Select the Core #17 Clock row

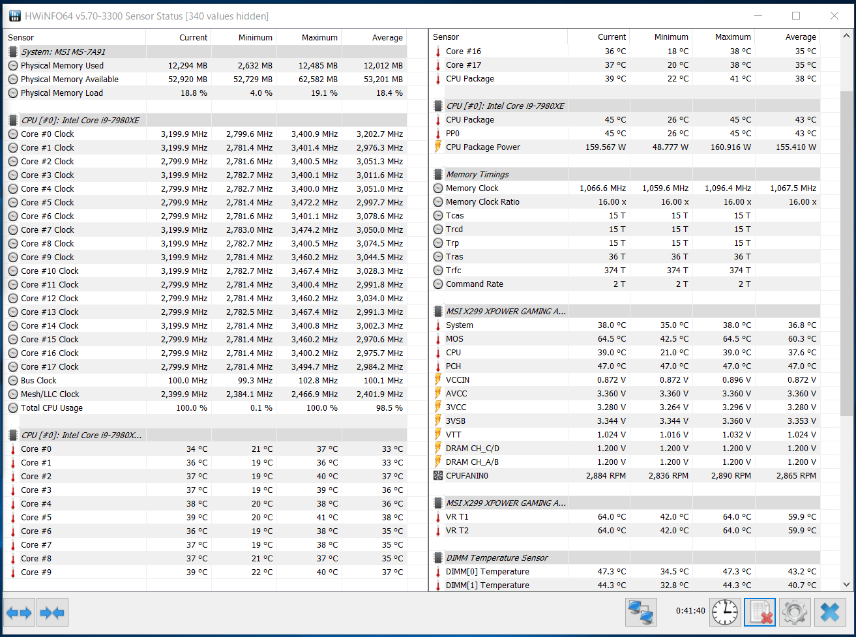coord(205,366)
